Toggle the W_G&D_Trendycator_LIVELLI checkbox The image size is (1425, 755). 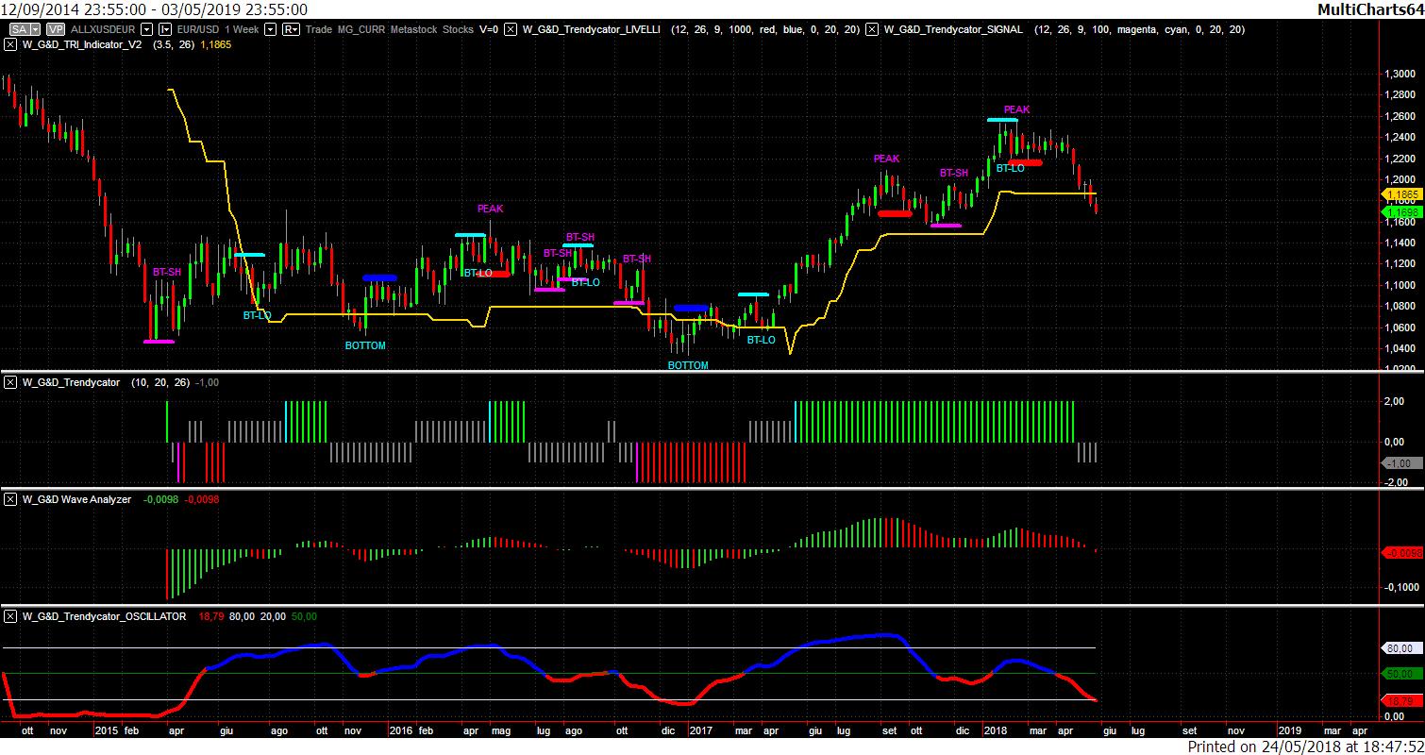[x=511, y=29]
